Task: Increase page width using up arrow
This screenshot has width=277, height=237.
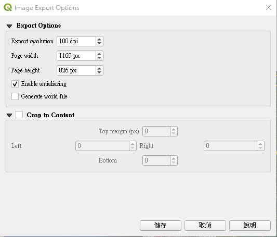Action: tap(99, 54)
